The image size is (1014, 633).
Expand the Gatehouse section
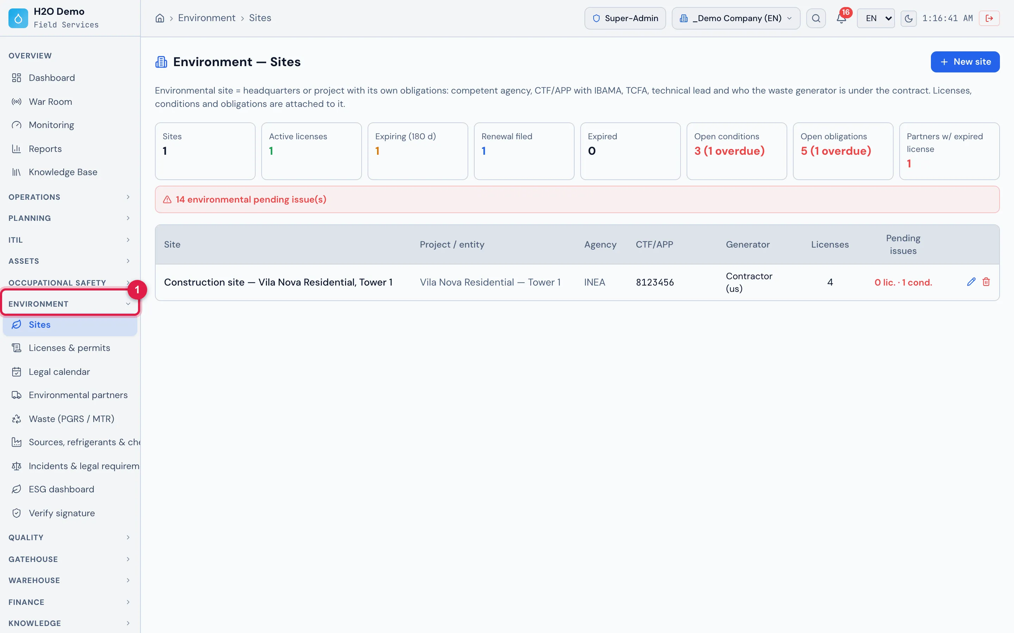[x=70, y=559]
